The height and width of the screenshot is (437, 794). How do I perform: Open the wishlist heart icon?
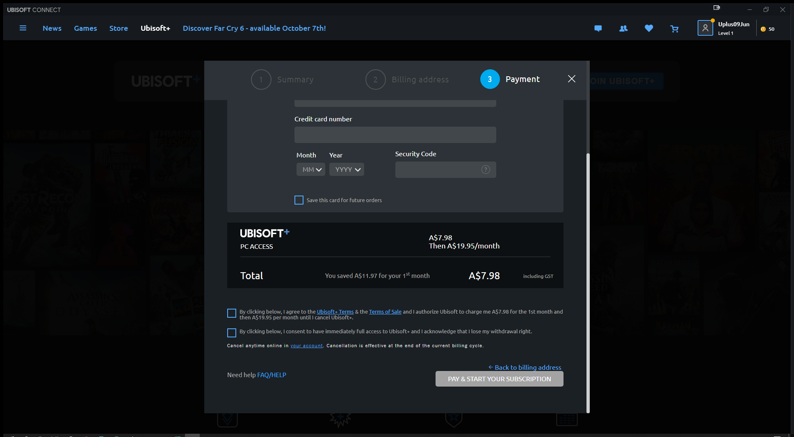pos(649,28)
